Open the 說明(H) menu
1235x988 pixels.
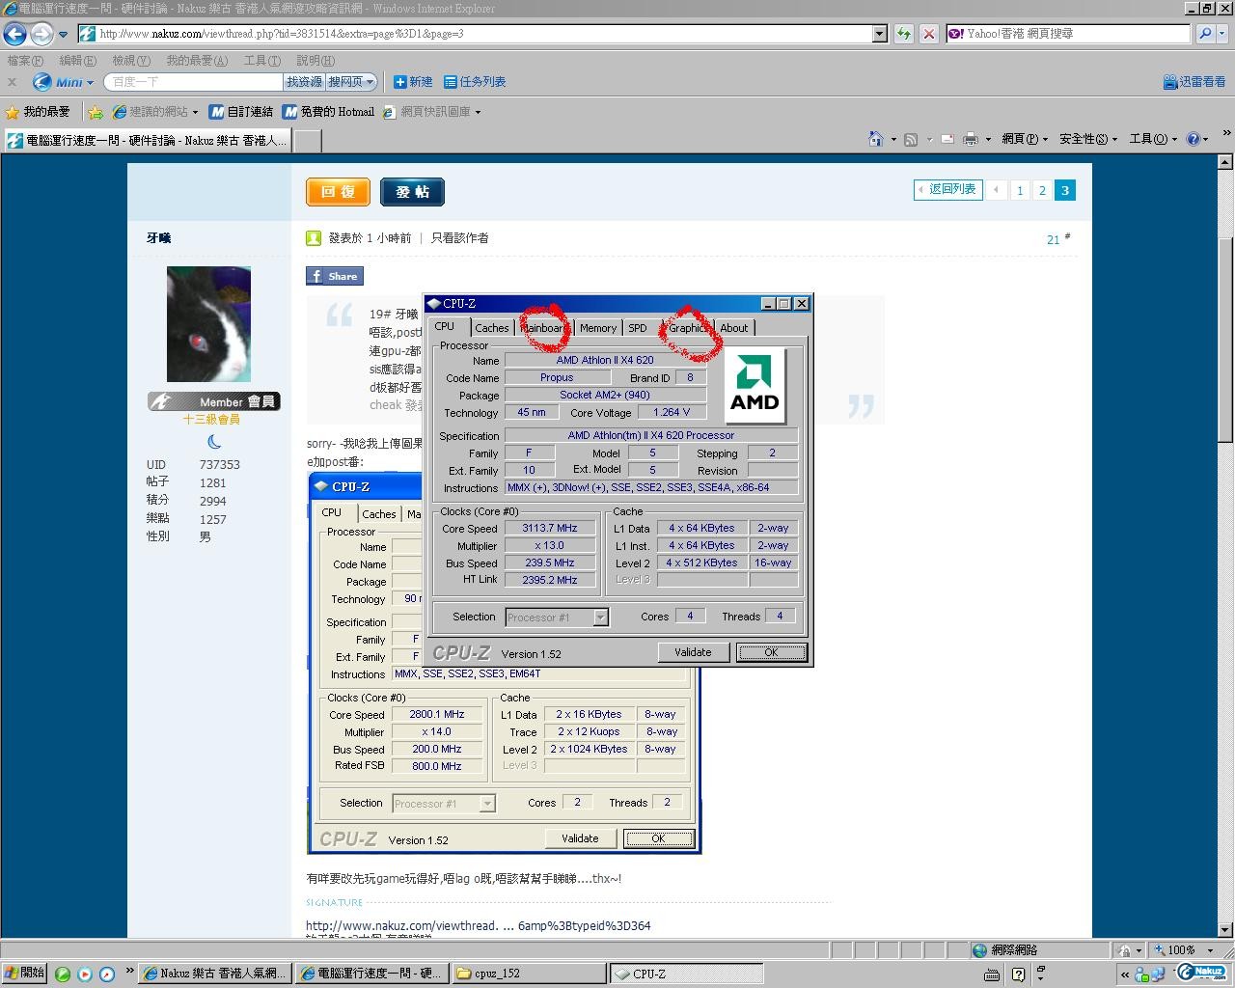coord(316,61)
